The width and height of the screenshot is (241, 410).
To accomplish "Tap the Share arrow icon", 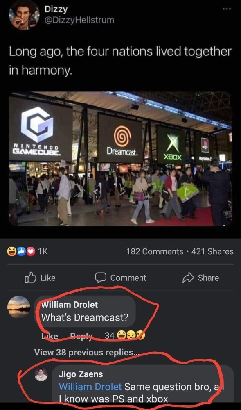I will [x=188, y=278].
